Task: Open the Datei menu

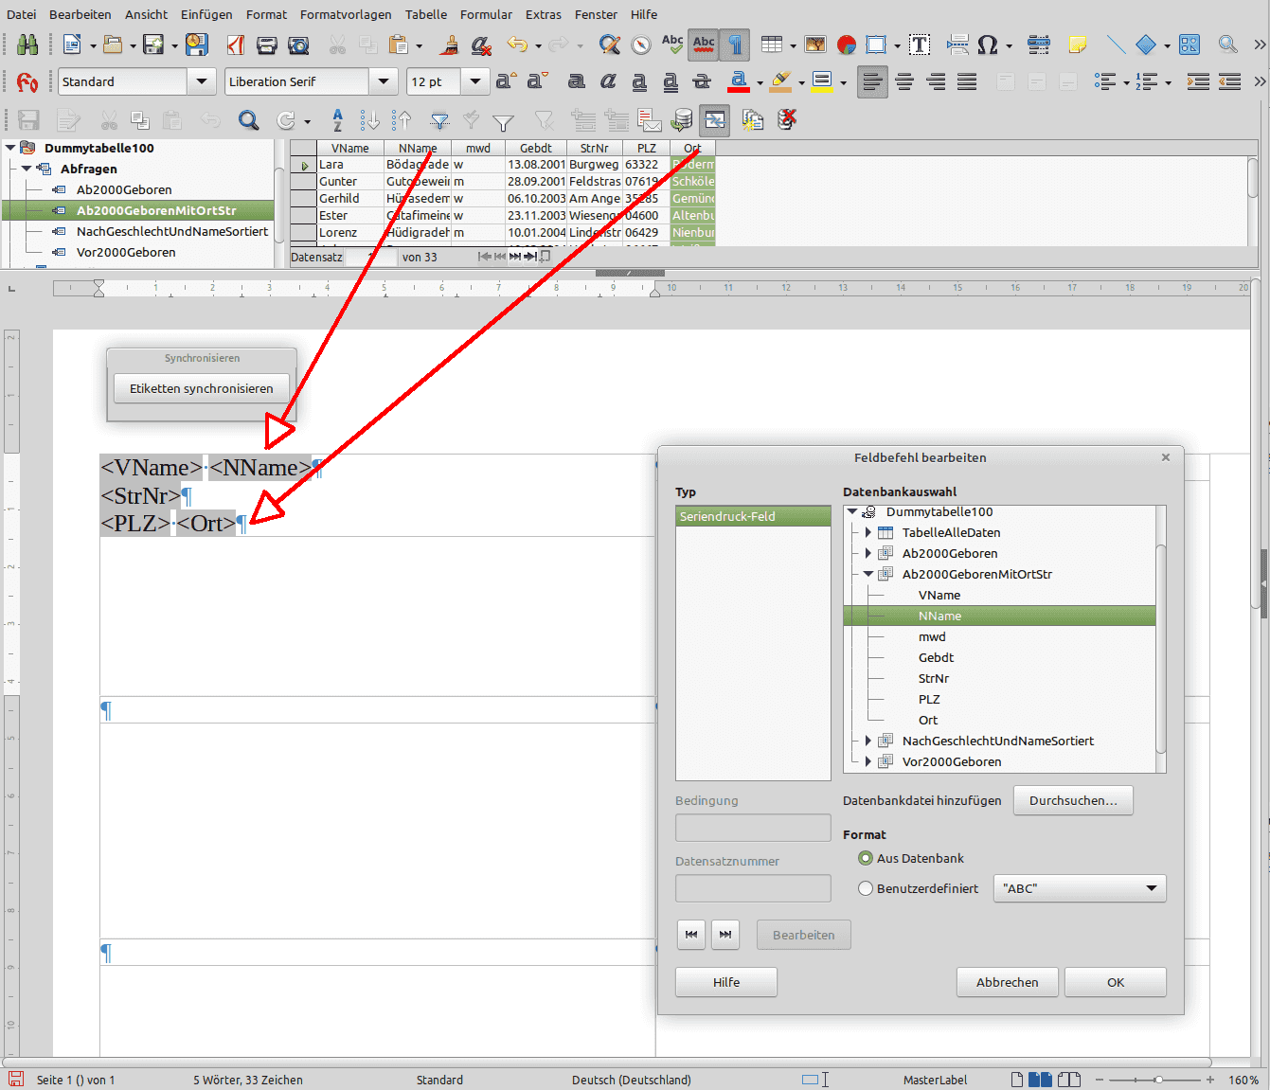Action: (x=21, y=14)
